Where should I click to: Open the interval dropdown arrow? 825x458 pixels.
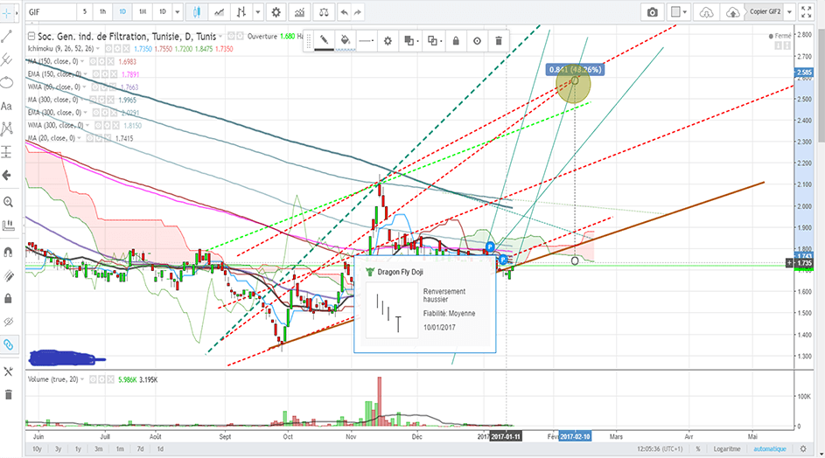click(x=178, y=11)
